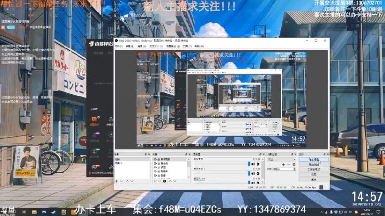385x216 pixels.
Task: Open the 帮助(H) menu in OBS
Action: click(199, 46)
